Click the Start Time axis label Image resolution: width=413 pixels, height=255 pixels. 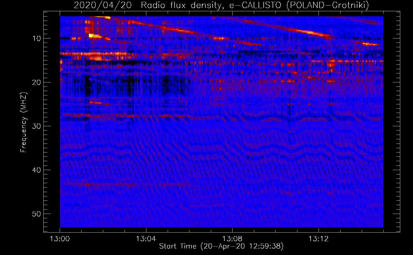tap(221, 246)
